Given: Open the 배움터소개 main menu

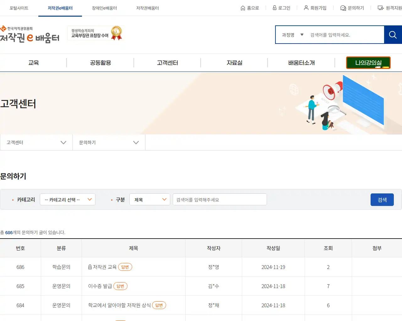Looking at the screenshot, I should tap(301, 63).
